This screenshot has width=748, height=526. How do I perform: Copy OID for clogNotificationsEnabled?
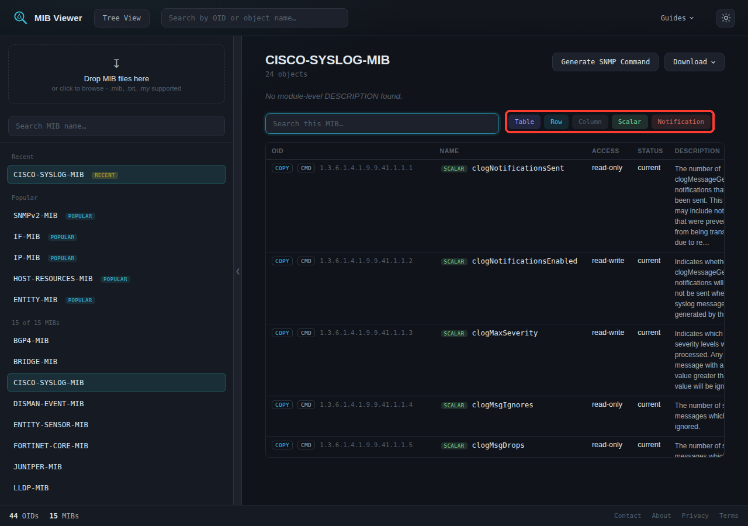pyautogui.click(x=282, y=261)
